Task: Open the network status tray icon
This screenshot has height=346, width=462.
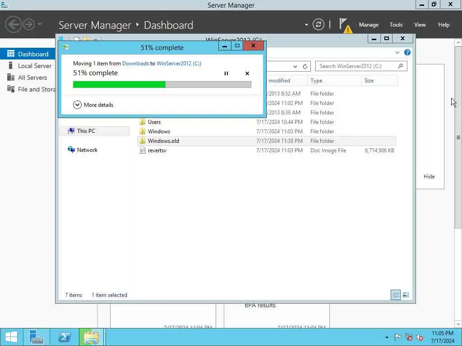Action: tap(408, 337)
